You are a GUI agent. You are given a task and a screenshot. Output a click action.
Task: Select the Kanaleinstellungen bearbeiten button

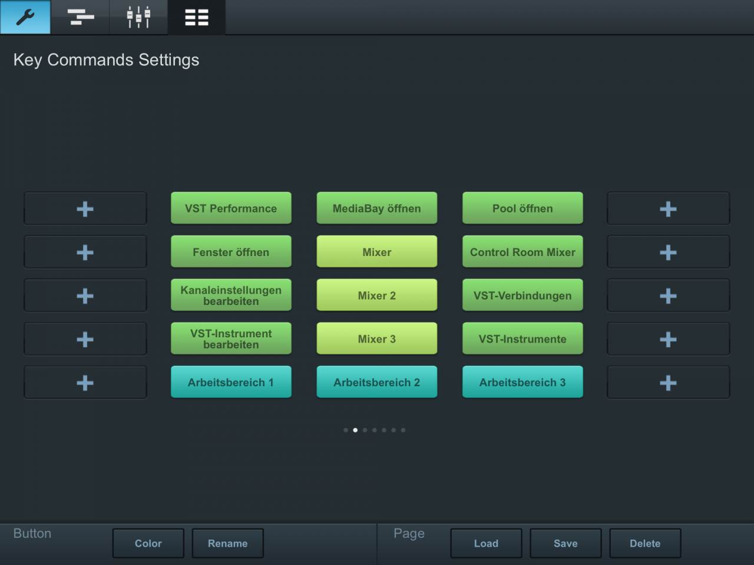point(231,295)
